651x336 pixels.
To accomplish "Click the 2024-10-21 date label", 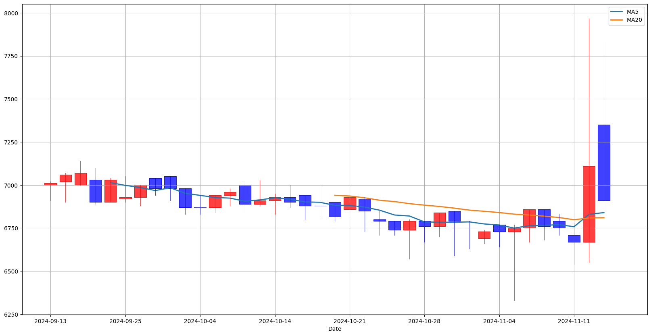I will pos(350,321).
